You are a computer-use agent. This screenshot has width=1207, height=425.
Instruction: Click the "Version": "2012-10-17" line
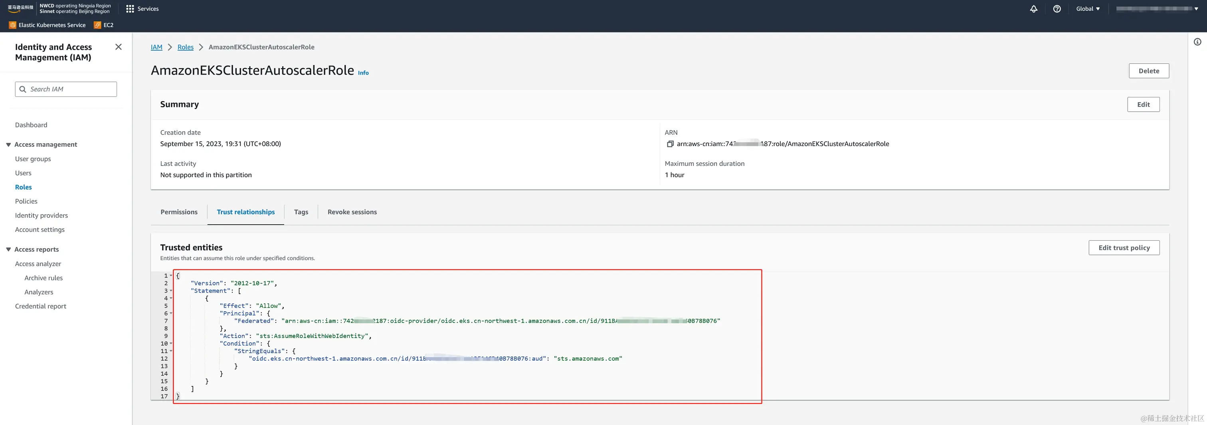234,283
